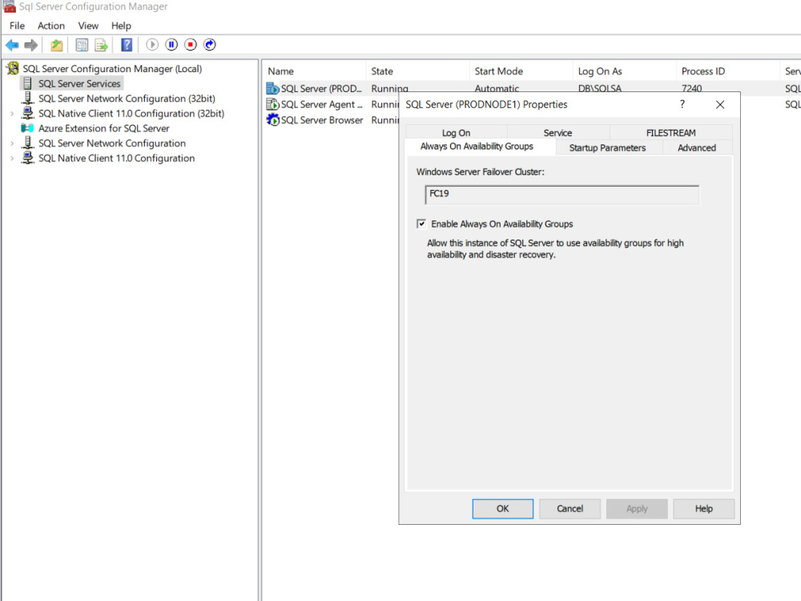
Task: Click the dialog's Help button
Action: point(704,509)
